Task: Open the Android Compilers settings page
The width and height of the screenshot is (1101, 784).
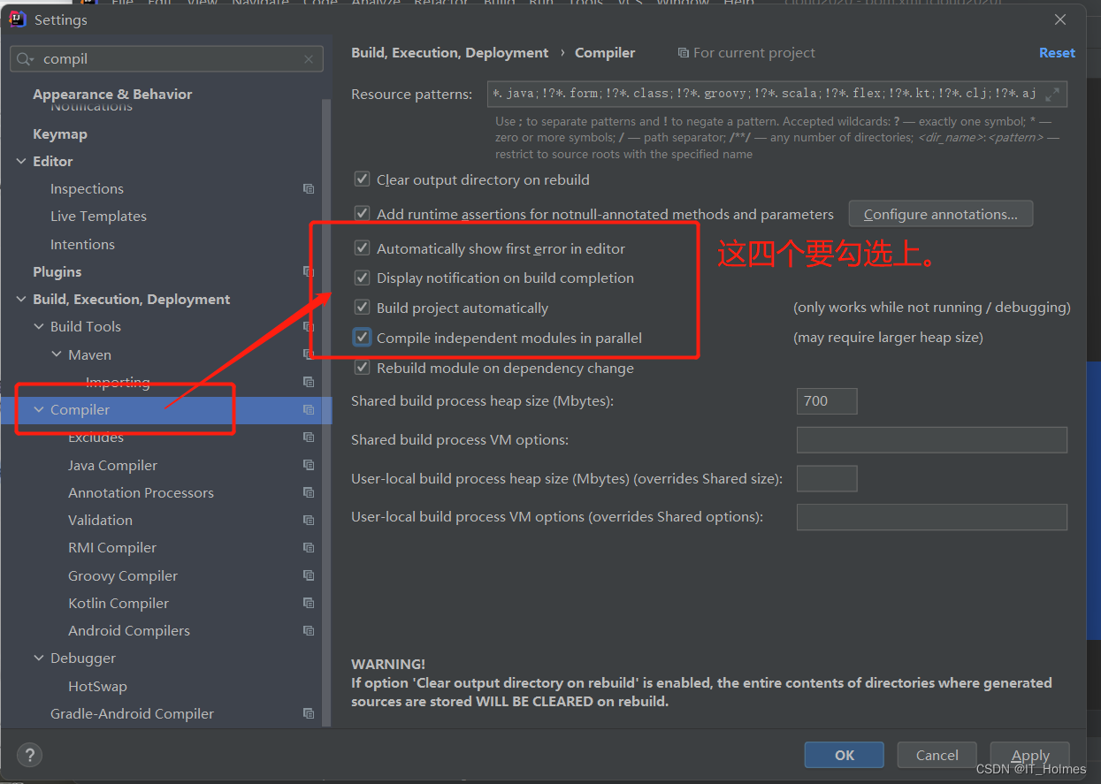Action: (129, 630)
